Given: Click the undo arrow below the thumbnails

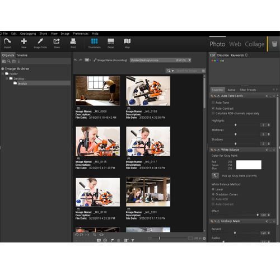Looking at the screenshot, I should click(x=77, y=235).
